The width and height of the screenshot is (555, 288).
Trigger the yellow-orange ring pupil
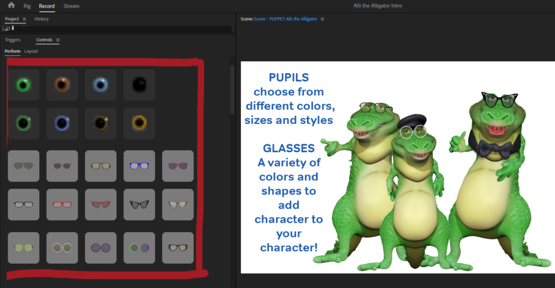[x=139, y=123]
